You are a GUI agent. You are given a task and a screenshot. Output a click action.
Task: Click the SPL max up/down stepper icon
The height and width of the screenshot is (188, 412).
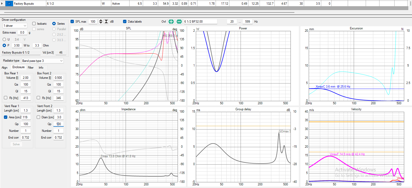pyautogui.click(x=101, y=22)
